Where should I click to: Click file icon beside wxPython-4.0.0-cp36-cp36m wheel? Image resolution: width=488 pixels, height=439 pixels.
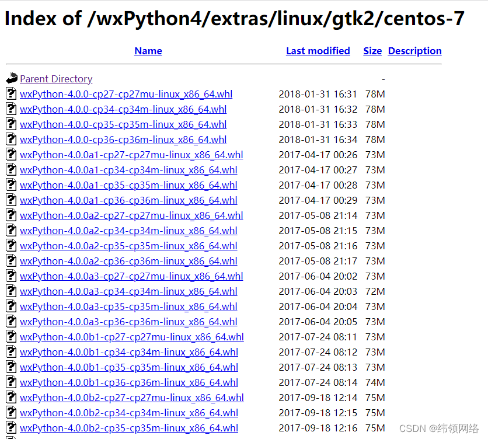pyautogui.click(x=11, y=139)
